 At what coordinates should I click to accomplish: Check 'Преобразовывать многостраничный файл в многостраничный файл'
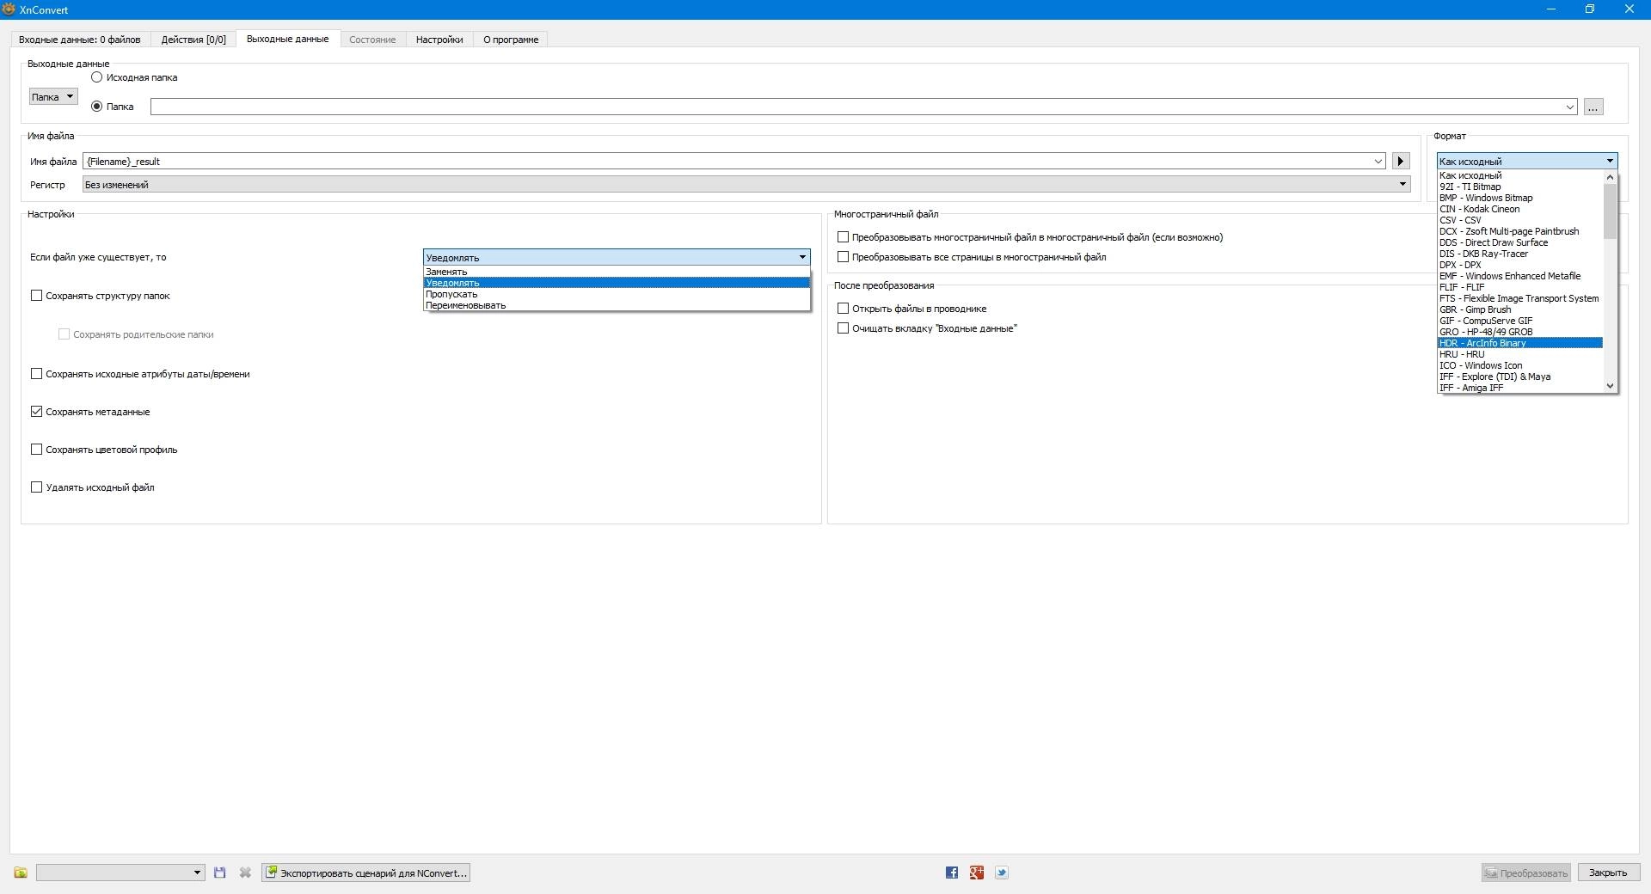[x=844, y=237]
